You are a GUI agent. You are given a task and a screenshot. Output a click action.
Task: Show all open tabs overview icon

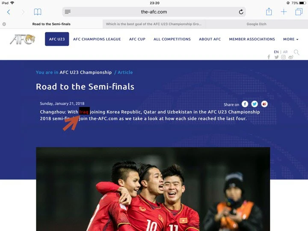click(x=299, y=12)
